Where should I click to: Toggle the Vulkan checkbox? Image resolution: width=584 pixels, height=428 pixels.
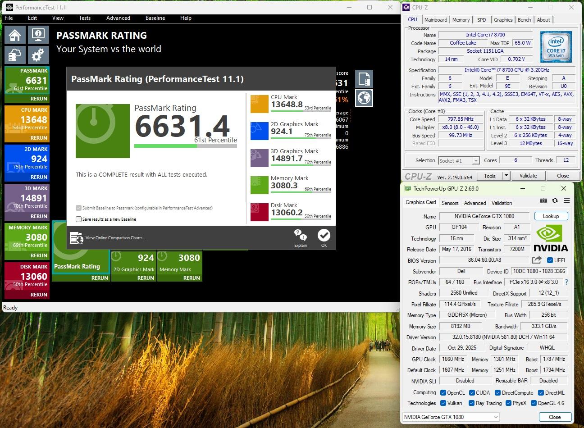click(443, 403)
